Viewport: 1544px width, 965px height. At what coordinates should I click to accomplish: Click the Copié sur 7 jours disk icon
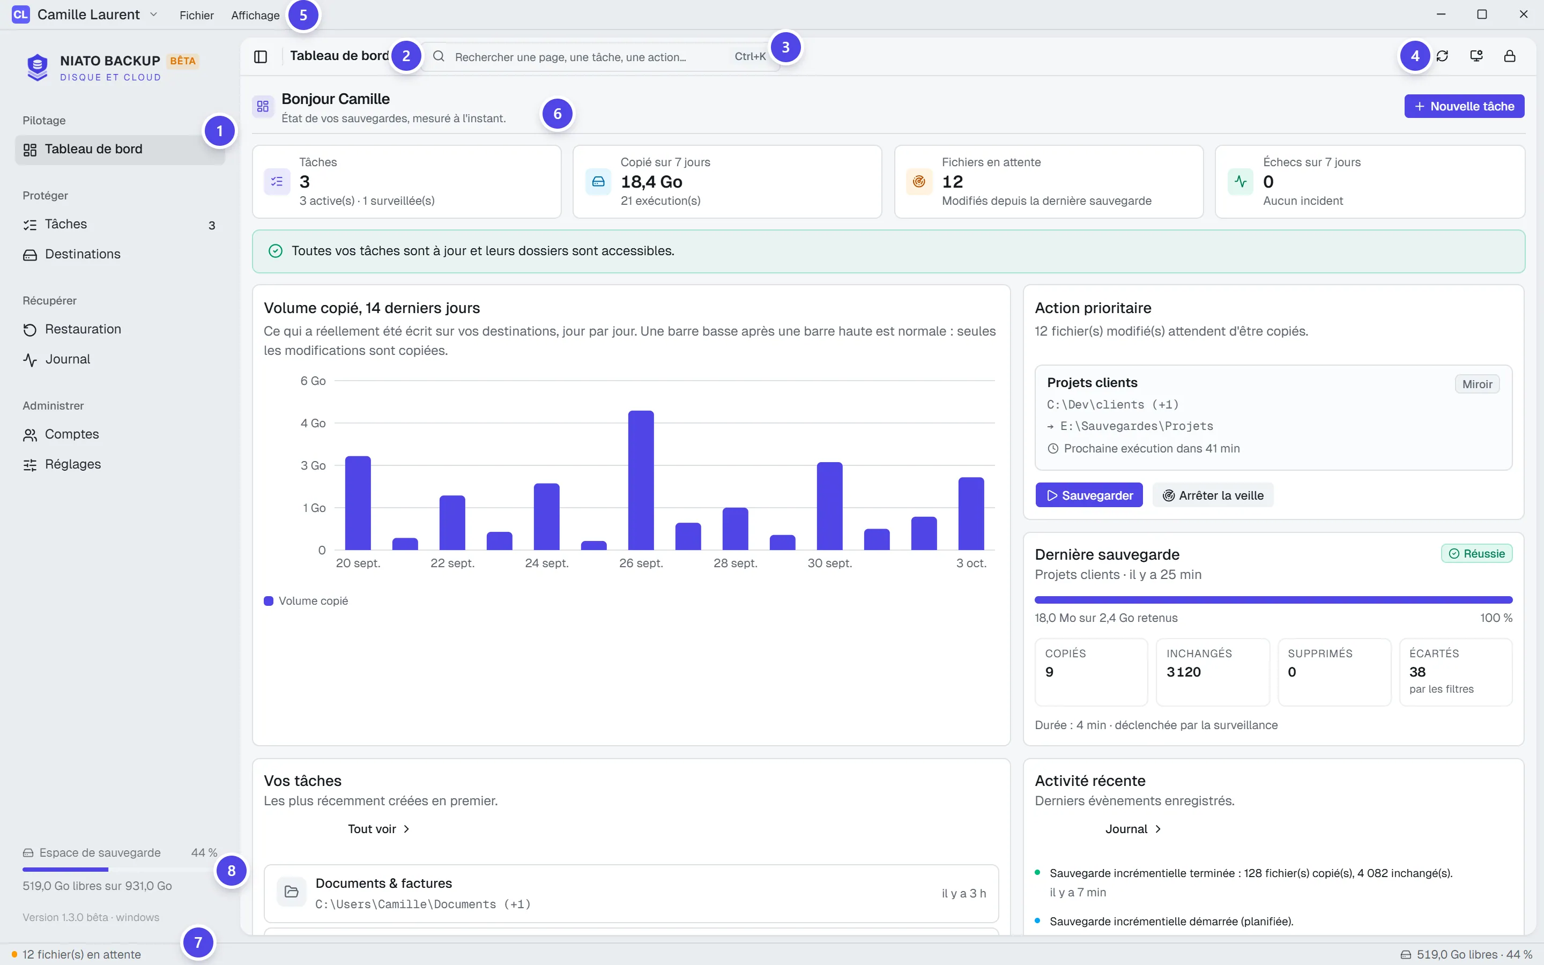pos(598,182)
